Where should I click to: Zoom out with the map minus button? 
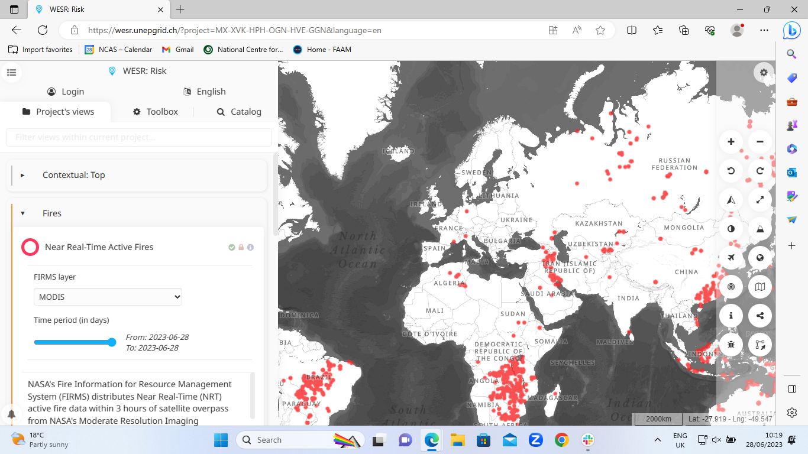click(760, 142)
